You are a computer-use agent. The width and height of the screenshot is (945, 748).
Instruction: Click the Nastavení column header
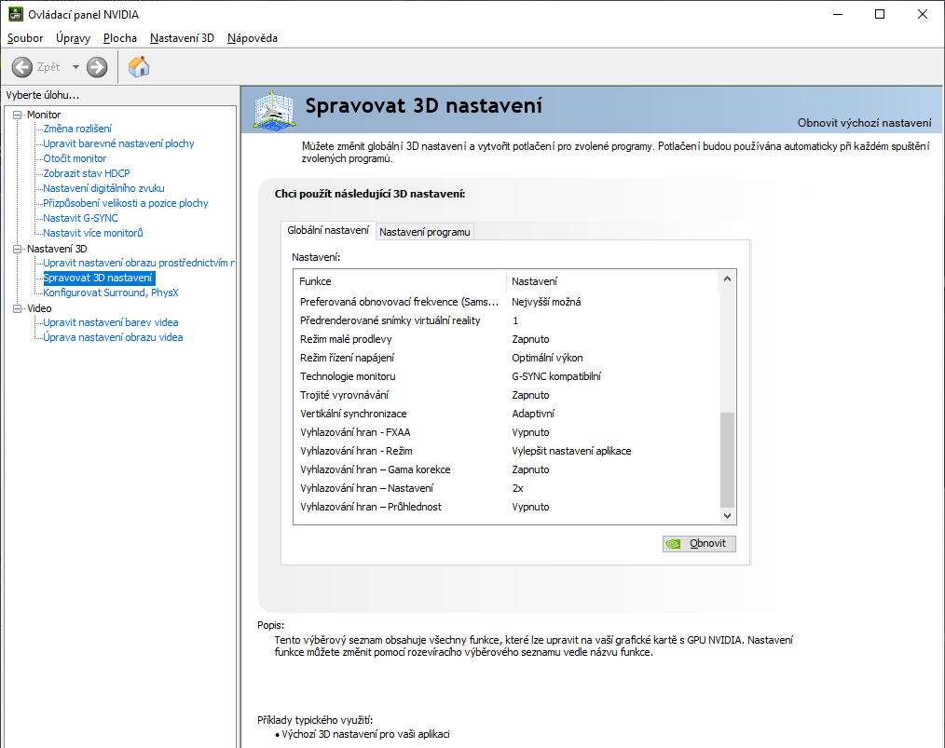point(613,281)
